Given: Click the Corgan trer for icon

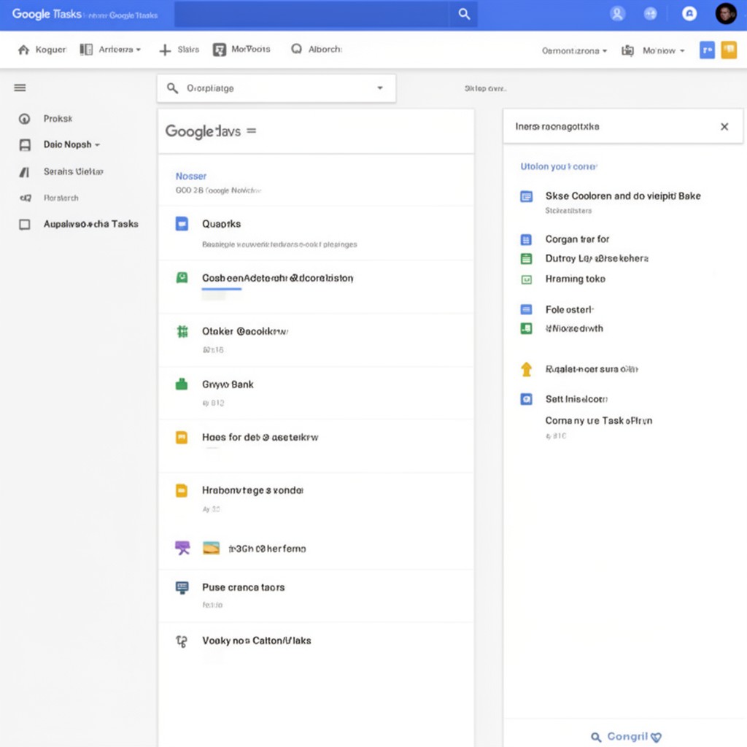Looking at the screenshot, I should [x=526, y=239].
